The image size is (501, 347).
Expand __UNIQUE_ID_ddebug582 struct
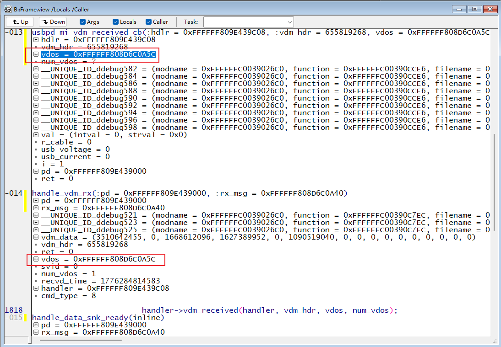click(36, 69)
